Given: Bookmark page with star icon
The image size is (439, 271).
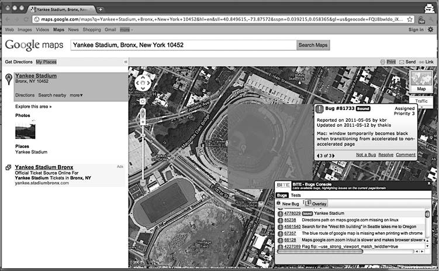Looking at the screenshot, I should coord(410,19).
